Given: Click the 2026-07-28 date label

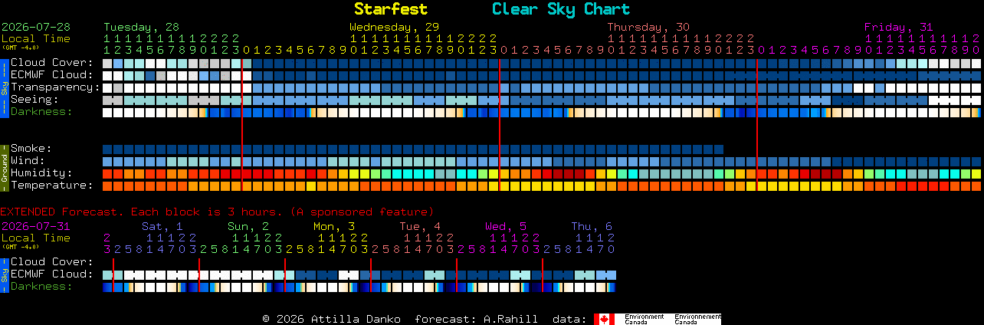Looking at the screenshot, I should (x=36, y=27).
